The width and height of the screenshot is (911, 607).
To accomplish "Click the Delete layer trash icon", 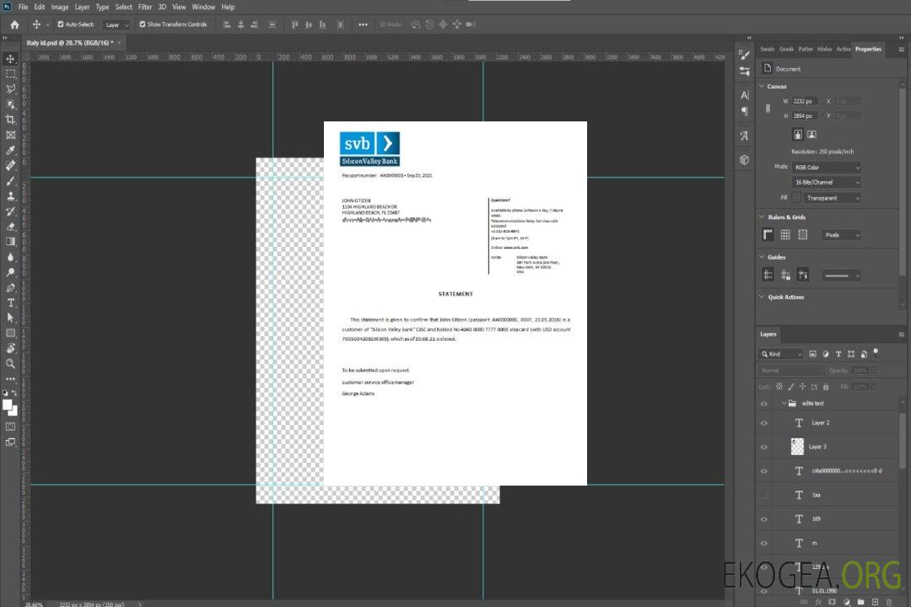I will click(889, 602).
